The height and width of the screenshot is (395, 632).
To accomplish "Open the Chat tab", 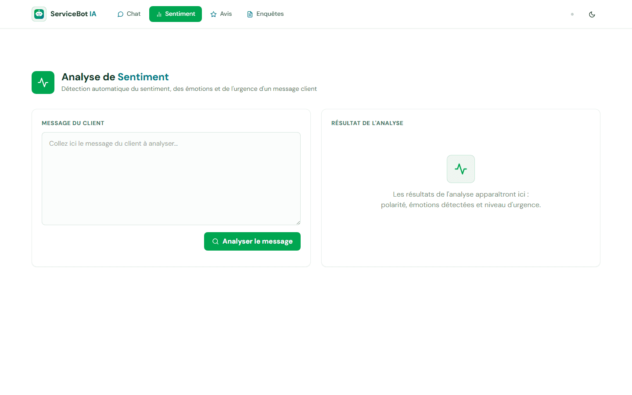I will coord(129,14).
